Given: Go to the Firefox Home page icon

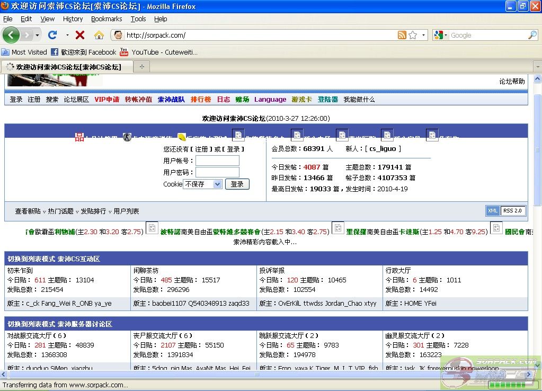Looking at the screenshot, I should pos(99,35).
